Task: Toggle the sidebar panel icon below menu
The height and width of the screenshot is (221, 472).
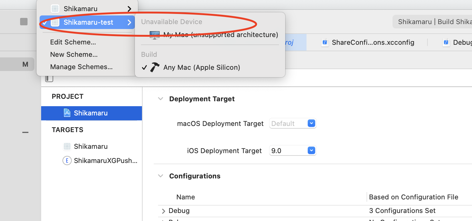Action: [49, 78]
